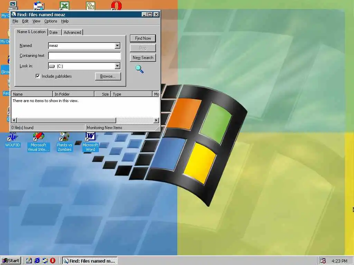Sort results by the Name column header
This screenshot has height=265, width=354.
[x=32, y=94]
